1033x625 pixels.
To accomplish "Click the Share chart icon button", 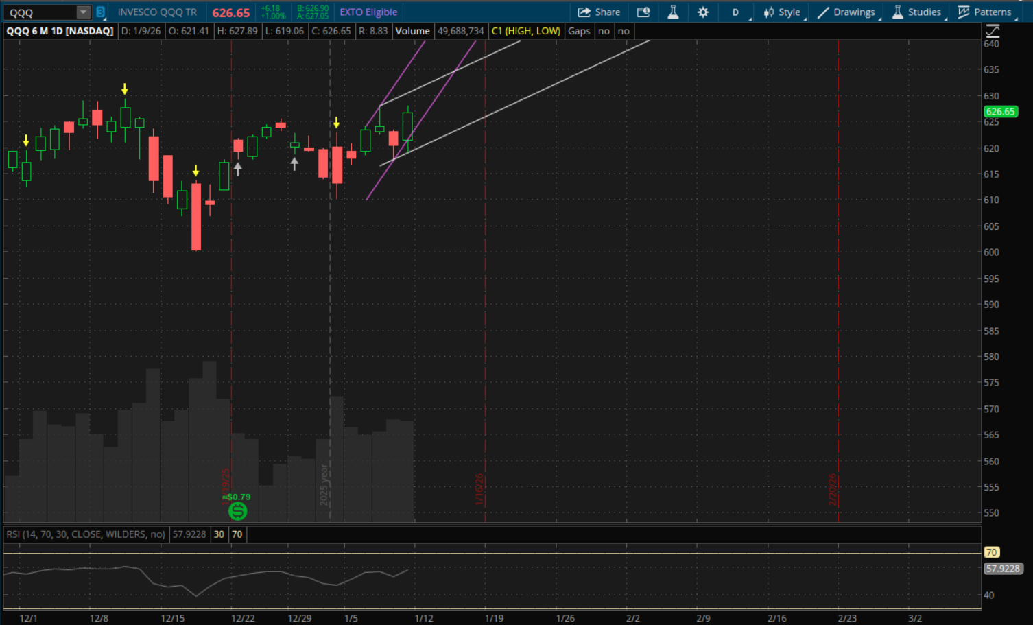I will tap(599, 12).
